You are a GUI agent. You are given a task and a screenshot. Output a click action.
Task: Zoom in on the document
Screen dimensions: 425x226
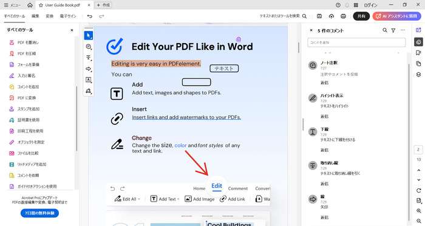click(x=418, y=211)
